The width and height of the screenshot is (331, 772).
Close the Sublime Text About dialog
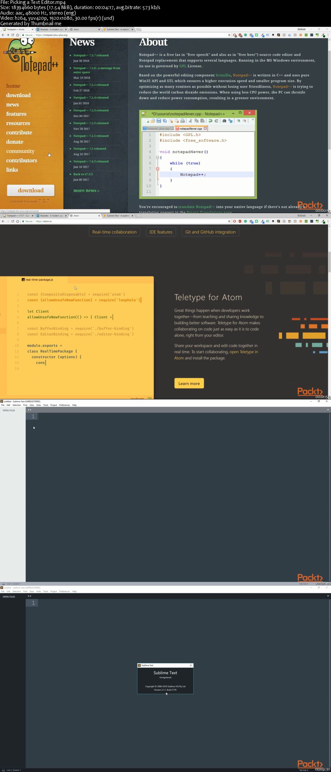pos(191,665)
